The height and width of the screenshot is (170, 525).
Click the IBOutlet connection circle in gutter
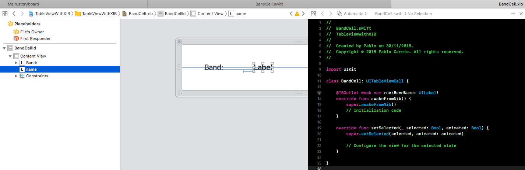click(320, 93)
